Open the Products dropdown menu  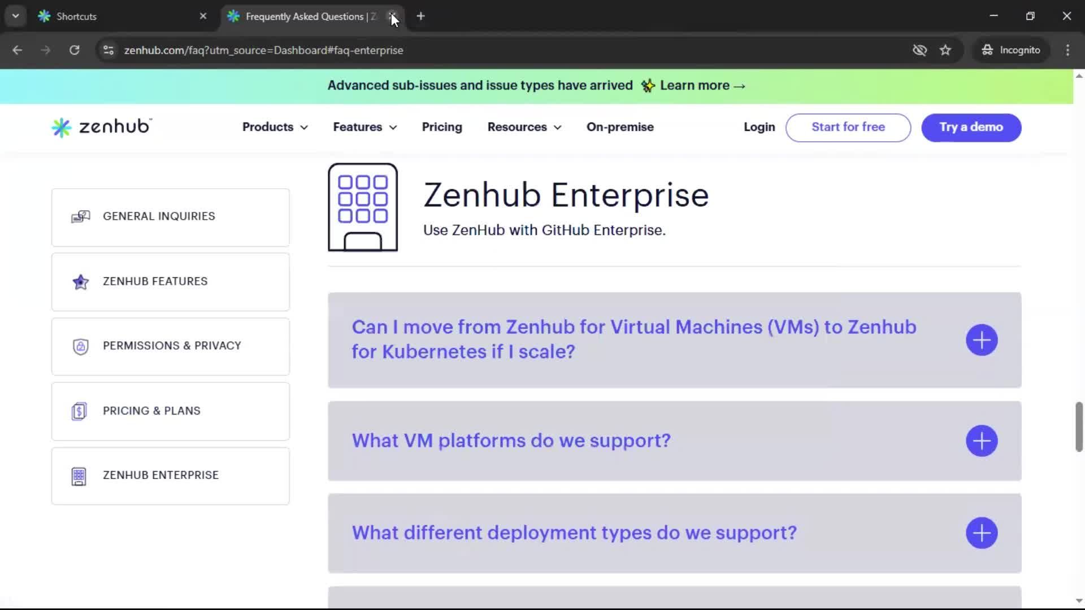275,127
